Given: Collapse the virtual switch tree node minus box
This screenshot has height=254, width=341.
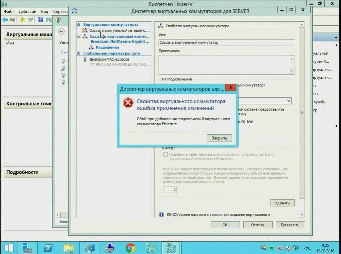Looking at the screenshot, I should point(79,36).
